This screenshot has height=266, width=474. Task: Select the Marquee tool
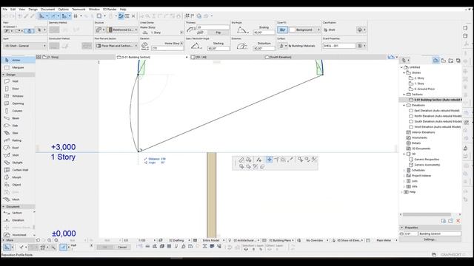coord(18,67)
